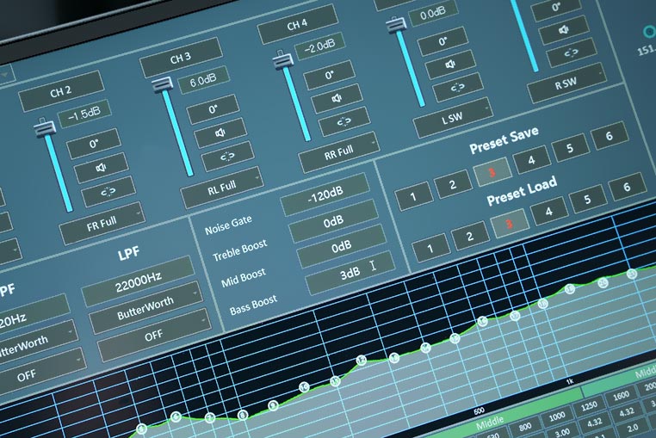The image size is (656, 438).
Task: Mute the CH 3 channel speaker icon
Action: (x=220, y=133)
